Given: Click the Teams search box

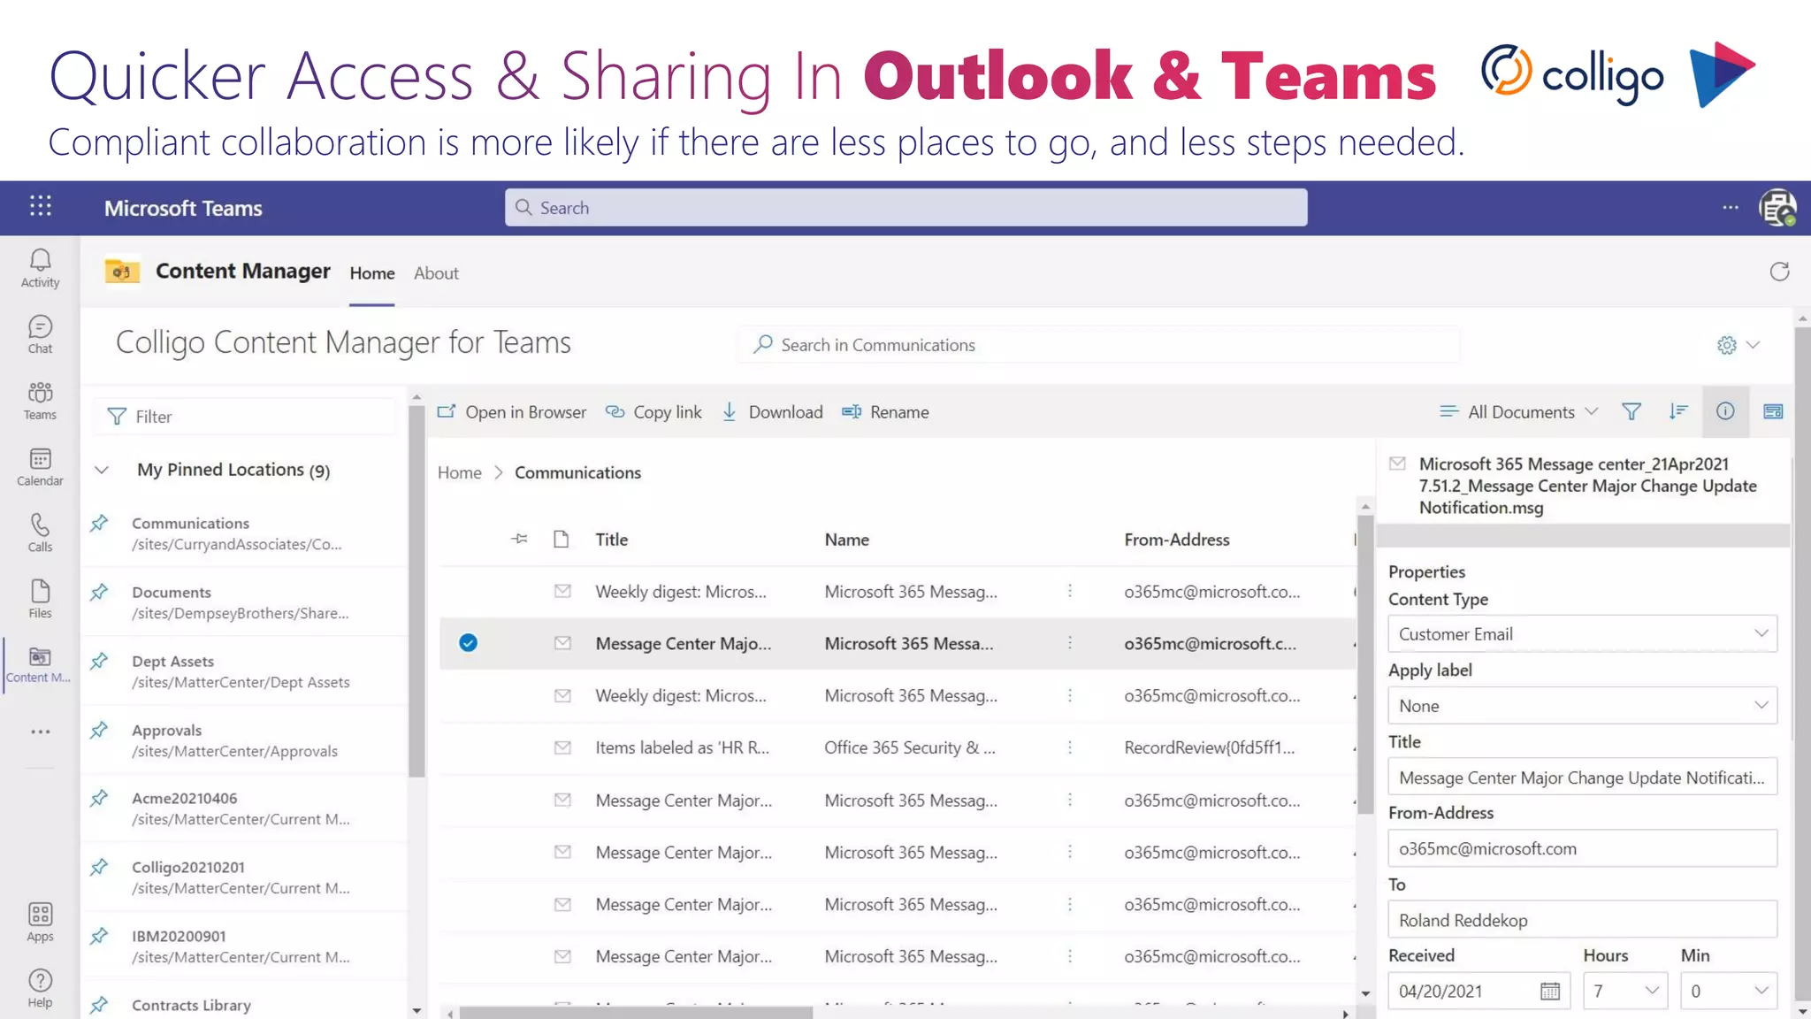Looking at the screenshot, I should point(905,207).
